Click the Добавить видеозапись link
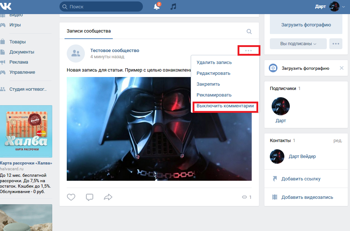This screenshot has height=231, width=350. tap(307, 197)
